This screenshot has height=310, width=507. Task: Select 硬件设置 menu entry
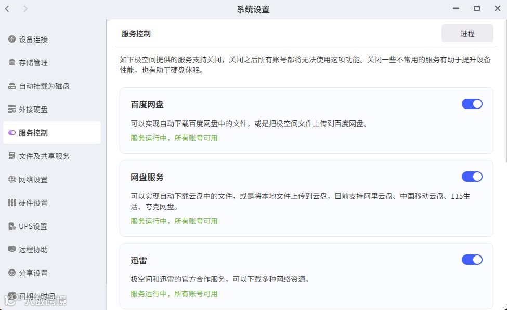(51, 203)
